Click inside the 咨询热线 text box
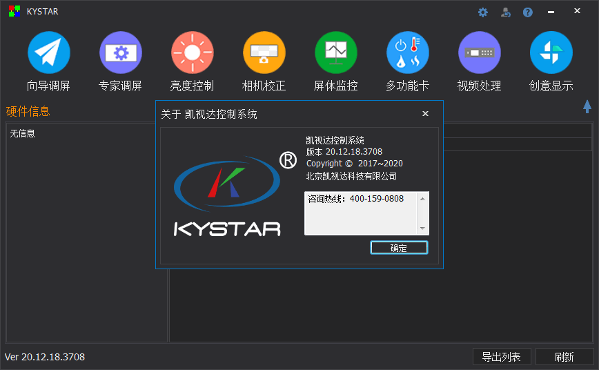 point(362,213)
